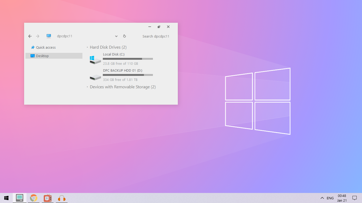The width and height of the screenshot is (362, 203).
Task: Go forward with the right arrow
Action: pyautogui.click(x=38, y=36)
